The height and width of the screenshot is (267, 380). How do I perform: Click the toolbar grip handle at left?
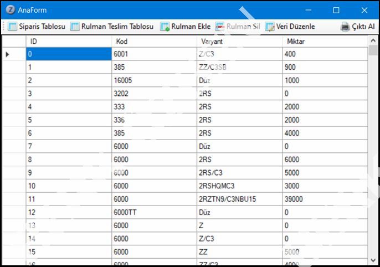(4, 27)
